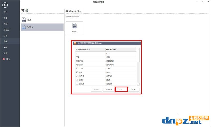Uncheck the 进度 checkbox
Screen dimensions: 211x127
[77, 72]
